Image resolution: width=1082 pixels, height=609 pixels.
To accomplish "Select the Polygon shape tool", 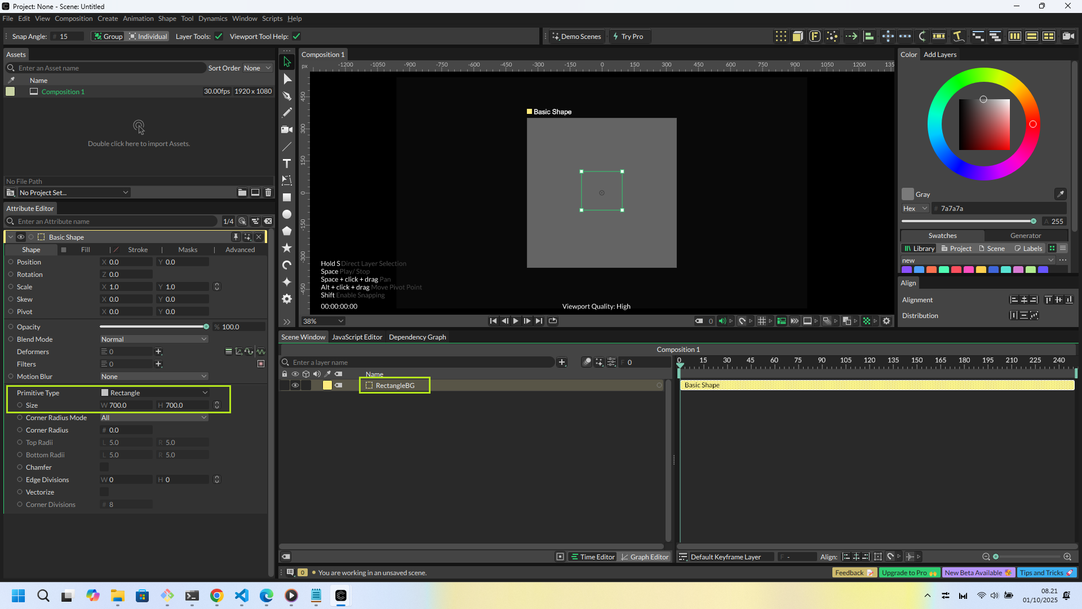I will pyautogui.click(x=287, y=231).
